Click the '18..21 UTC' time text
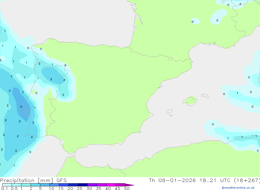 [215, 180]
